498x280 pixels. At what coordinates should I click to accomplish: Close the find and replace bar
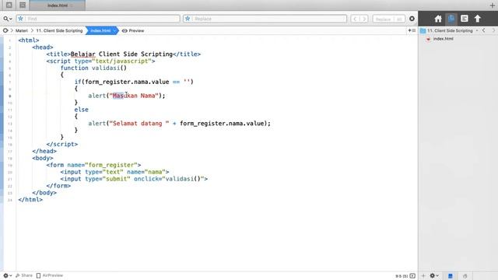click(x=412, y=19)
